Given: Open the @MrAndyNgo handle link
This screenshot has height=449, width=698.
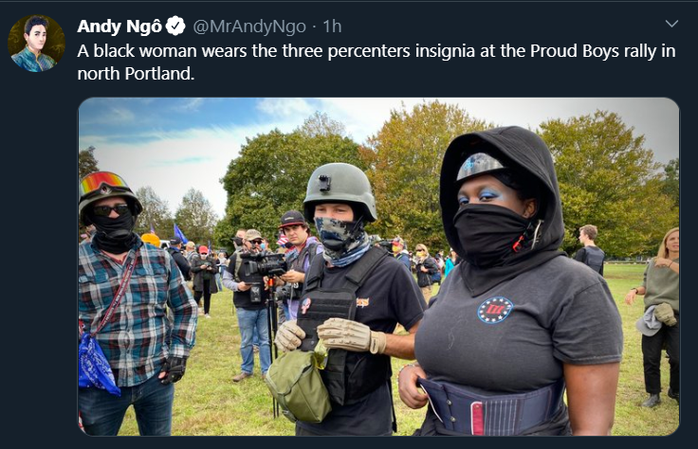Looking at the screenshot, I should pyautogui.click(x=249, y=27).
